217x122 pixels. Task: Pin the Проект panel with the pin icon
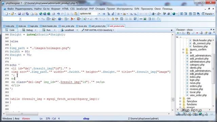pyautogui.click(x=211, y=29)
